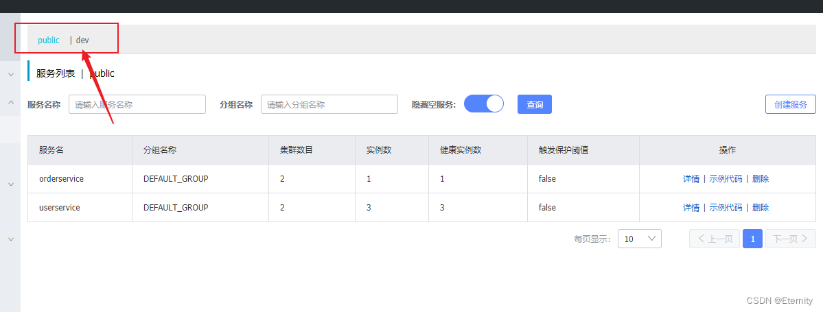Click the false value in userservice row
The height and width of the screenshot is (312, 823).
tap(547, 208)
